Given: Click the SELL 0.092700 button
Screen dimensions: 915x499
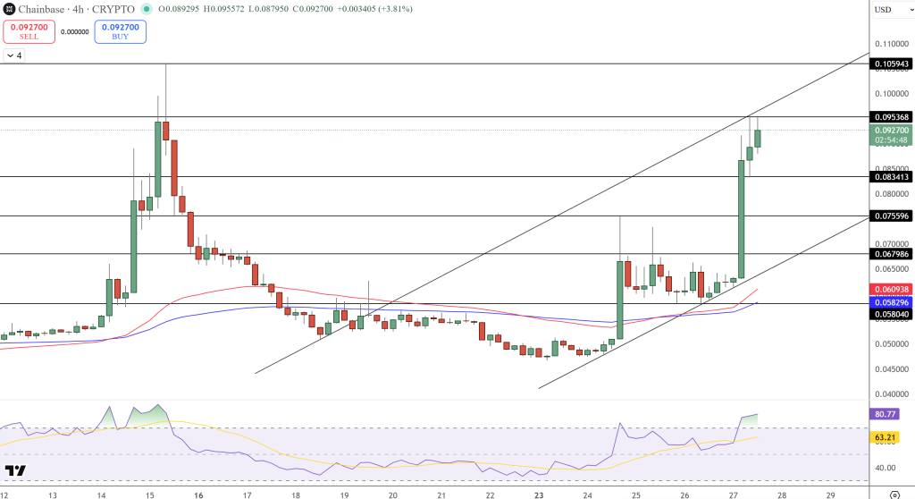Looking at the screenshot, I should (x=29, y=31).
